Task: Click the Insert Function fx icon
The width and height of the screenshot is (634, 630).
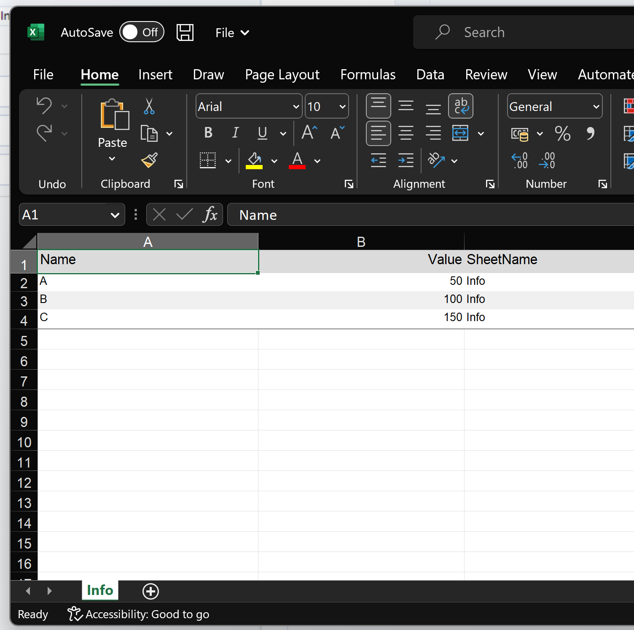Action: pyautogui.click(x=210, y=215)
